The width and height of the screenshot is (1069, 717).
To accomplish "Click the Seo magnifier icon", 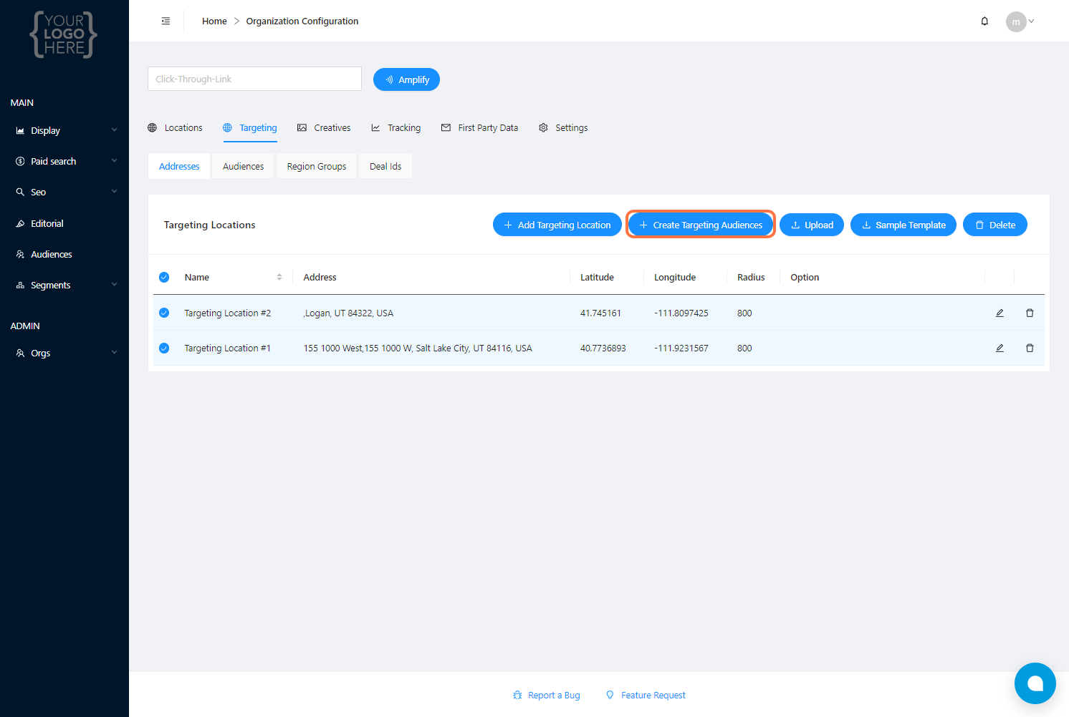I will pos(20,192).
